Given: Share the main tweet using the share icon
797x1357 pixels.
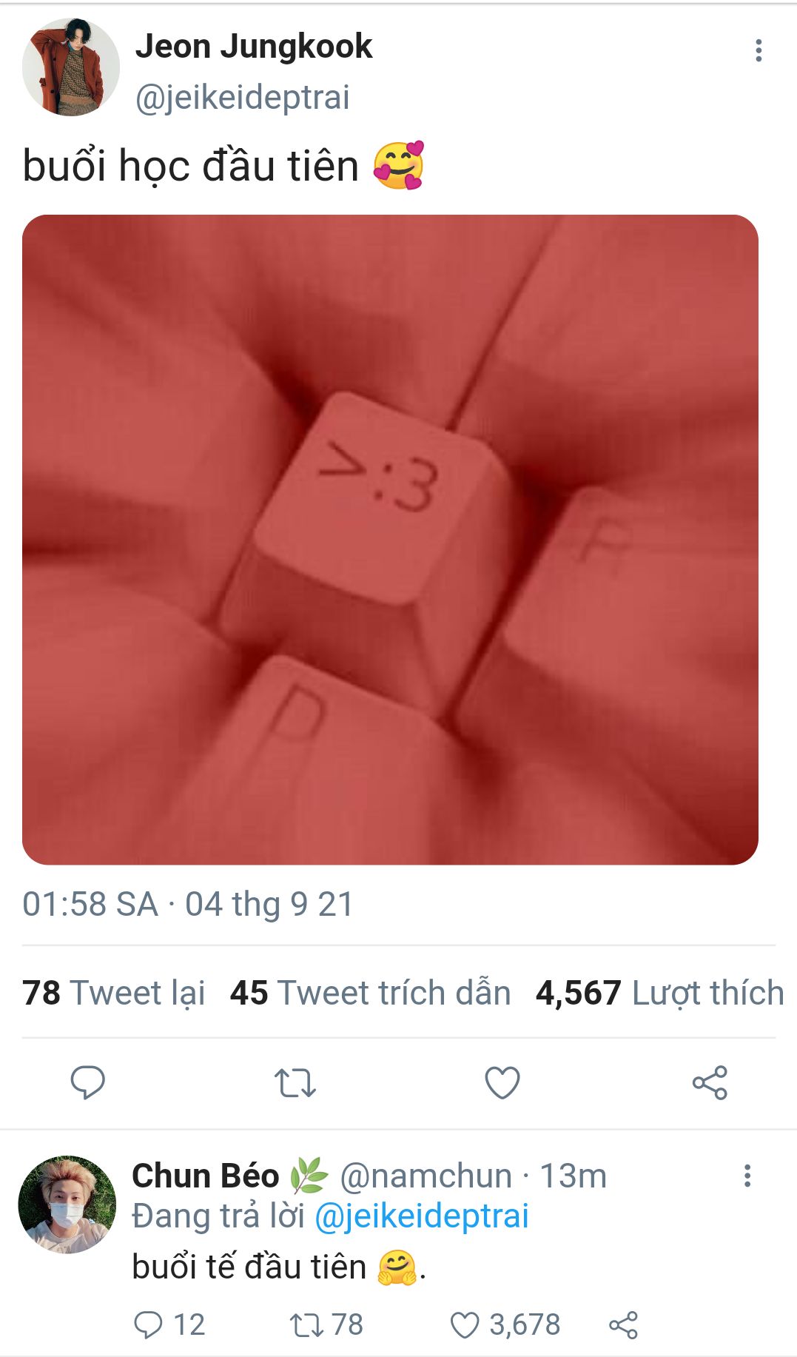Looking at the screenshot, I should coord(710,1082).
